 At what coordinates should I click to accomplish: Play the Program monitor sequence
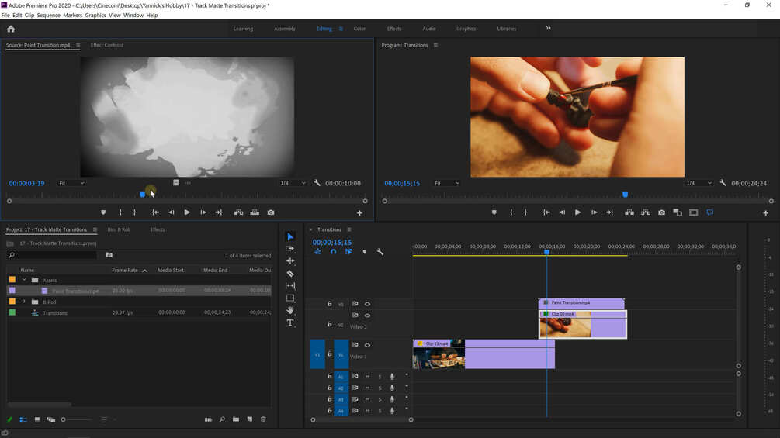click(577, 212)
